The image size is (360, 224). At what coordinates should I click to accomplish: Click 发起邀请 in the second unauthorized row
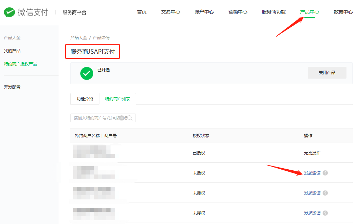point(312,193)
